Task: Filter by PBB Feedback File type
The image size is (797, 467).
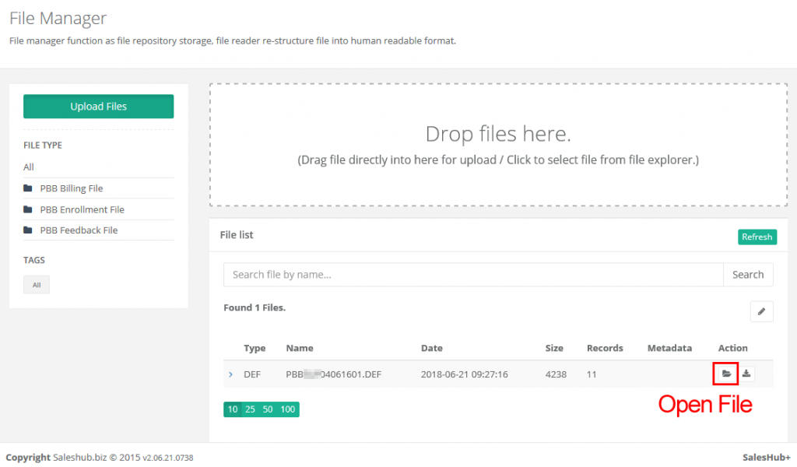Action: tap(79, 230)
